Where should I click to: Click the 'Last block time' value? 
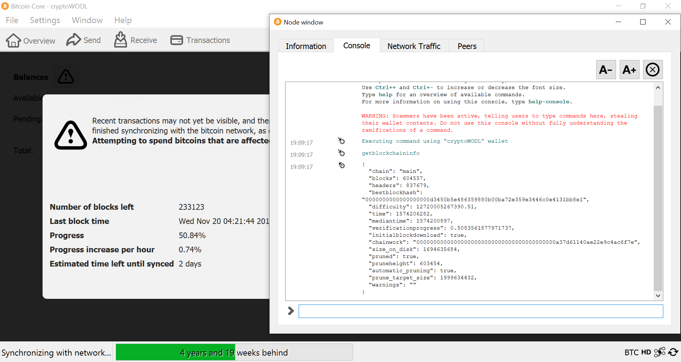click(224, 221)
